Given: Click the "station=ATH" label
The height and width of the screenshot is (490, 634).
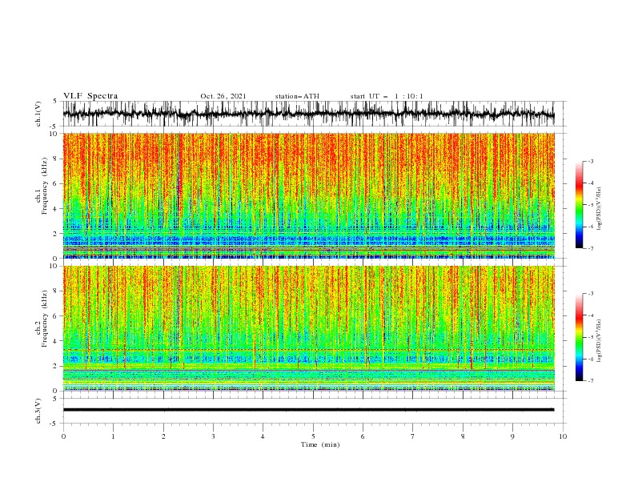Looking at the screenshot, I should (x=297, y=96).
